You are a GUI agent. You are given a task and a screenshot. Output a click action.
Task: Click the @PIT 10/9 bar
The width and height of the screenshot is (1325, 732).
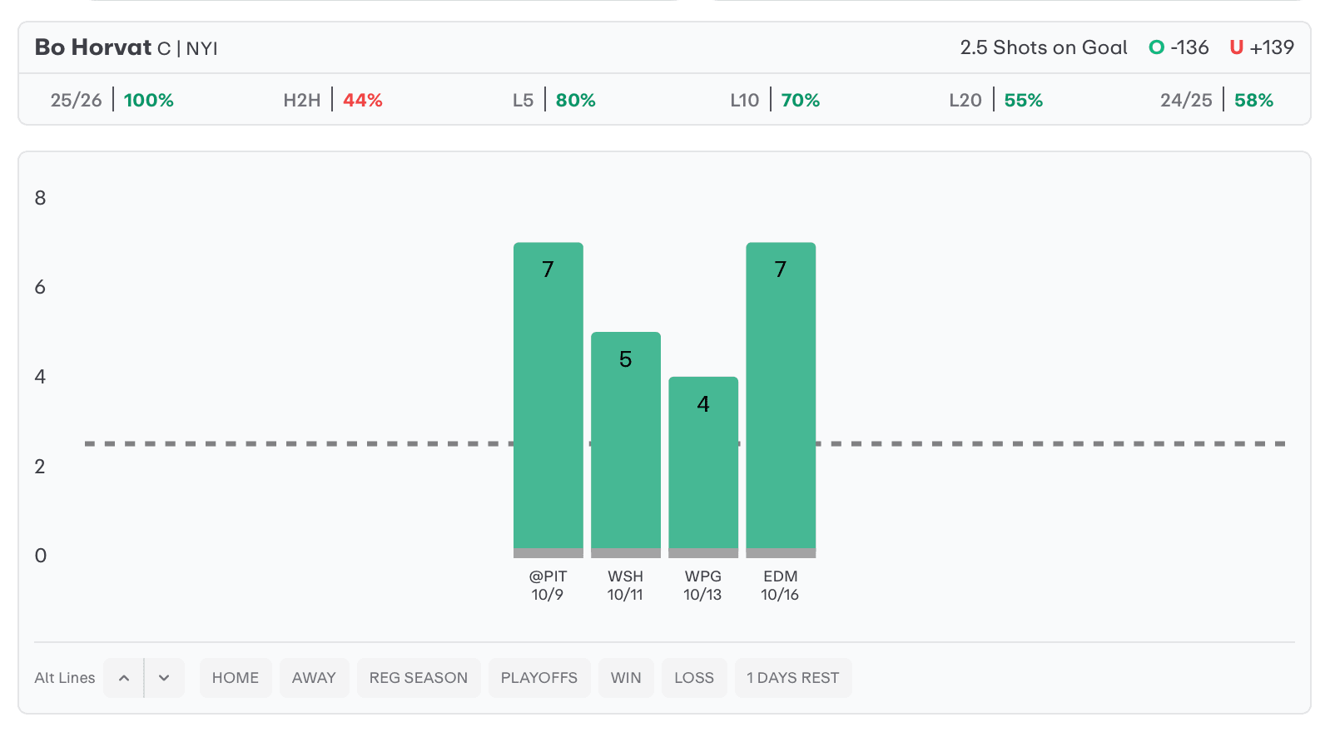click(548, 399)
